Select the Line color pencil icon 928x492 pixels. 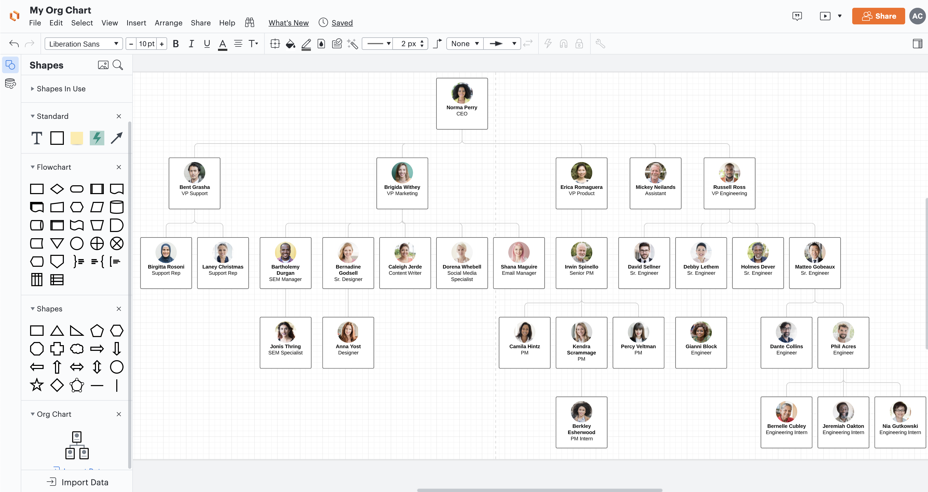pos(306,44)
